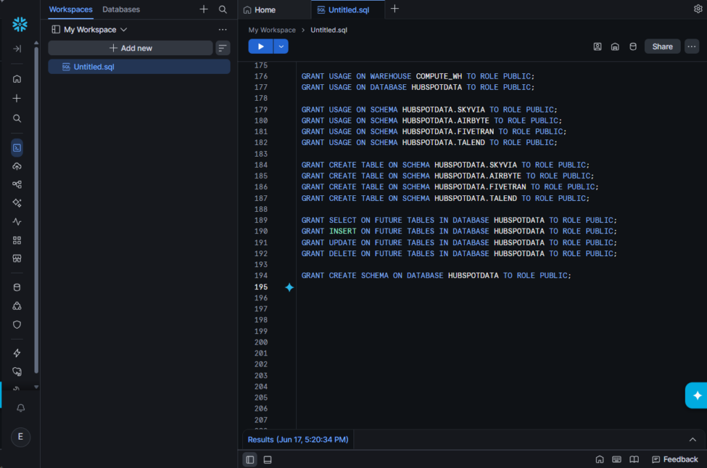Screen dimensions: 707x468
Task: Open the Projects worksheets sidebar icon
Action: coord(17,148)
